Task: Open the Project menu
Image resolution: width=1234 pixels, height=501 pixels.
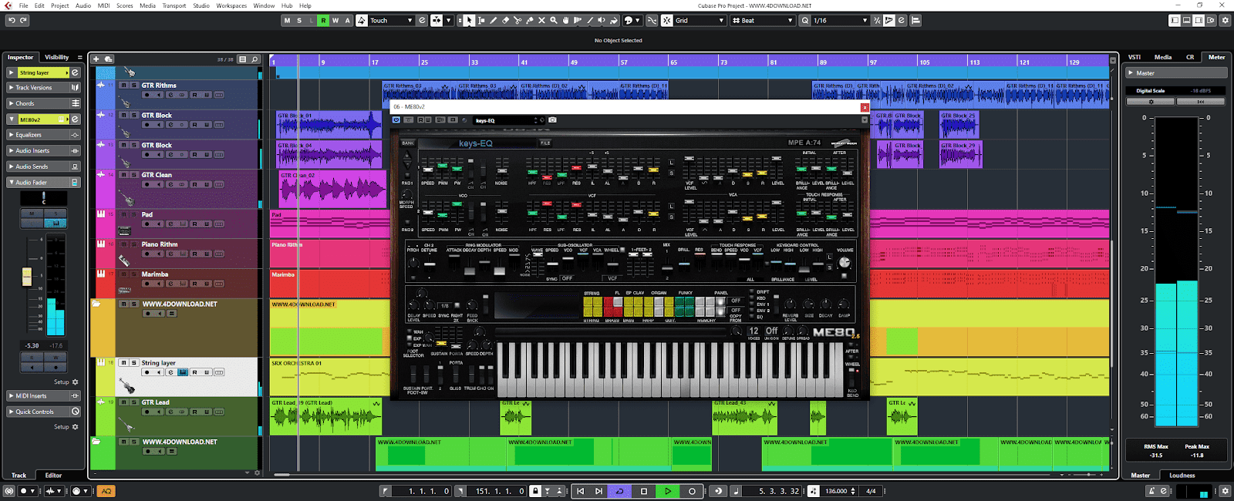Action: point(59,5)
